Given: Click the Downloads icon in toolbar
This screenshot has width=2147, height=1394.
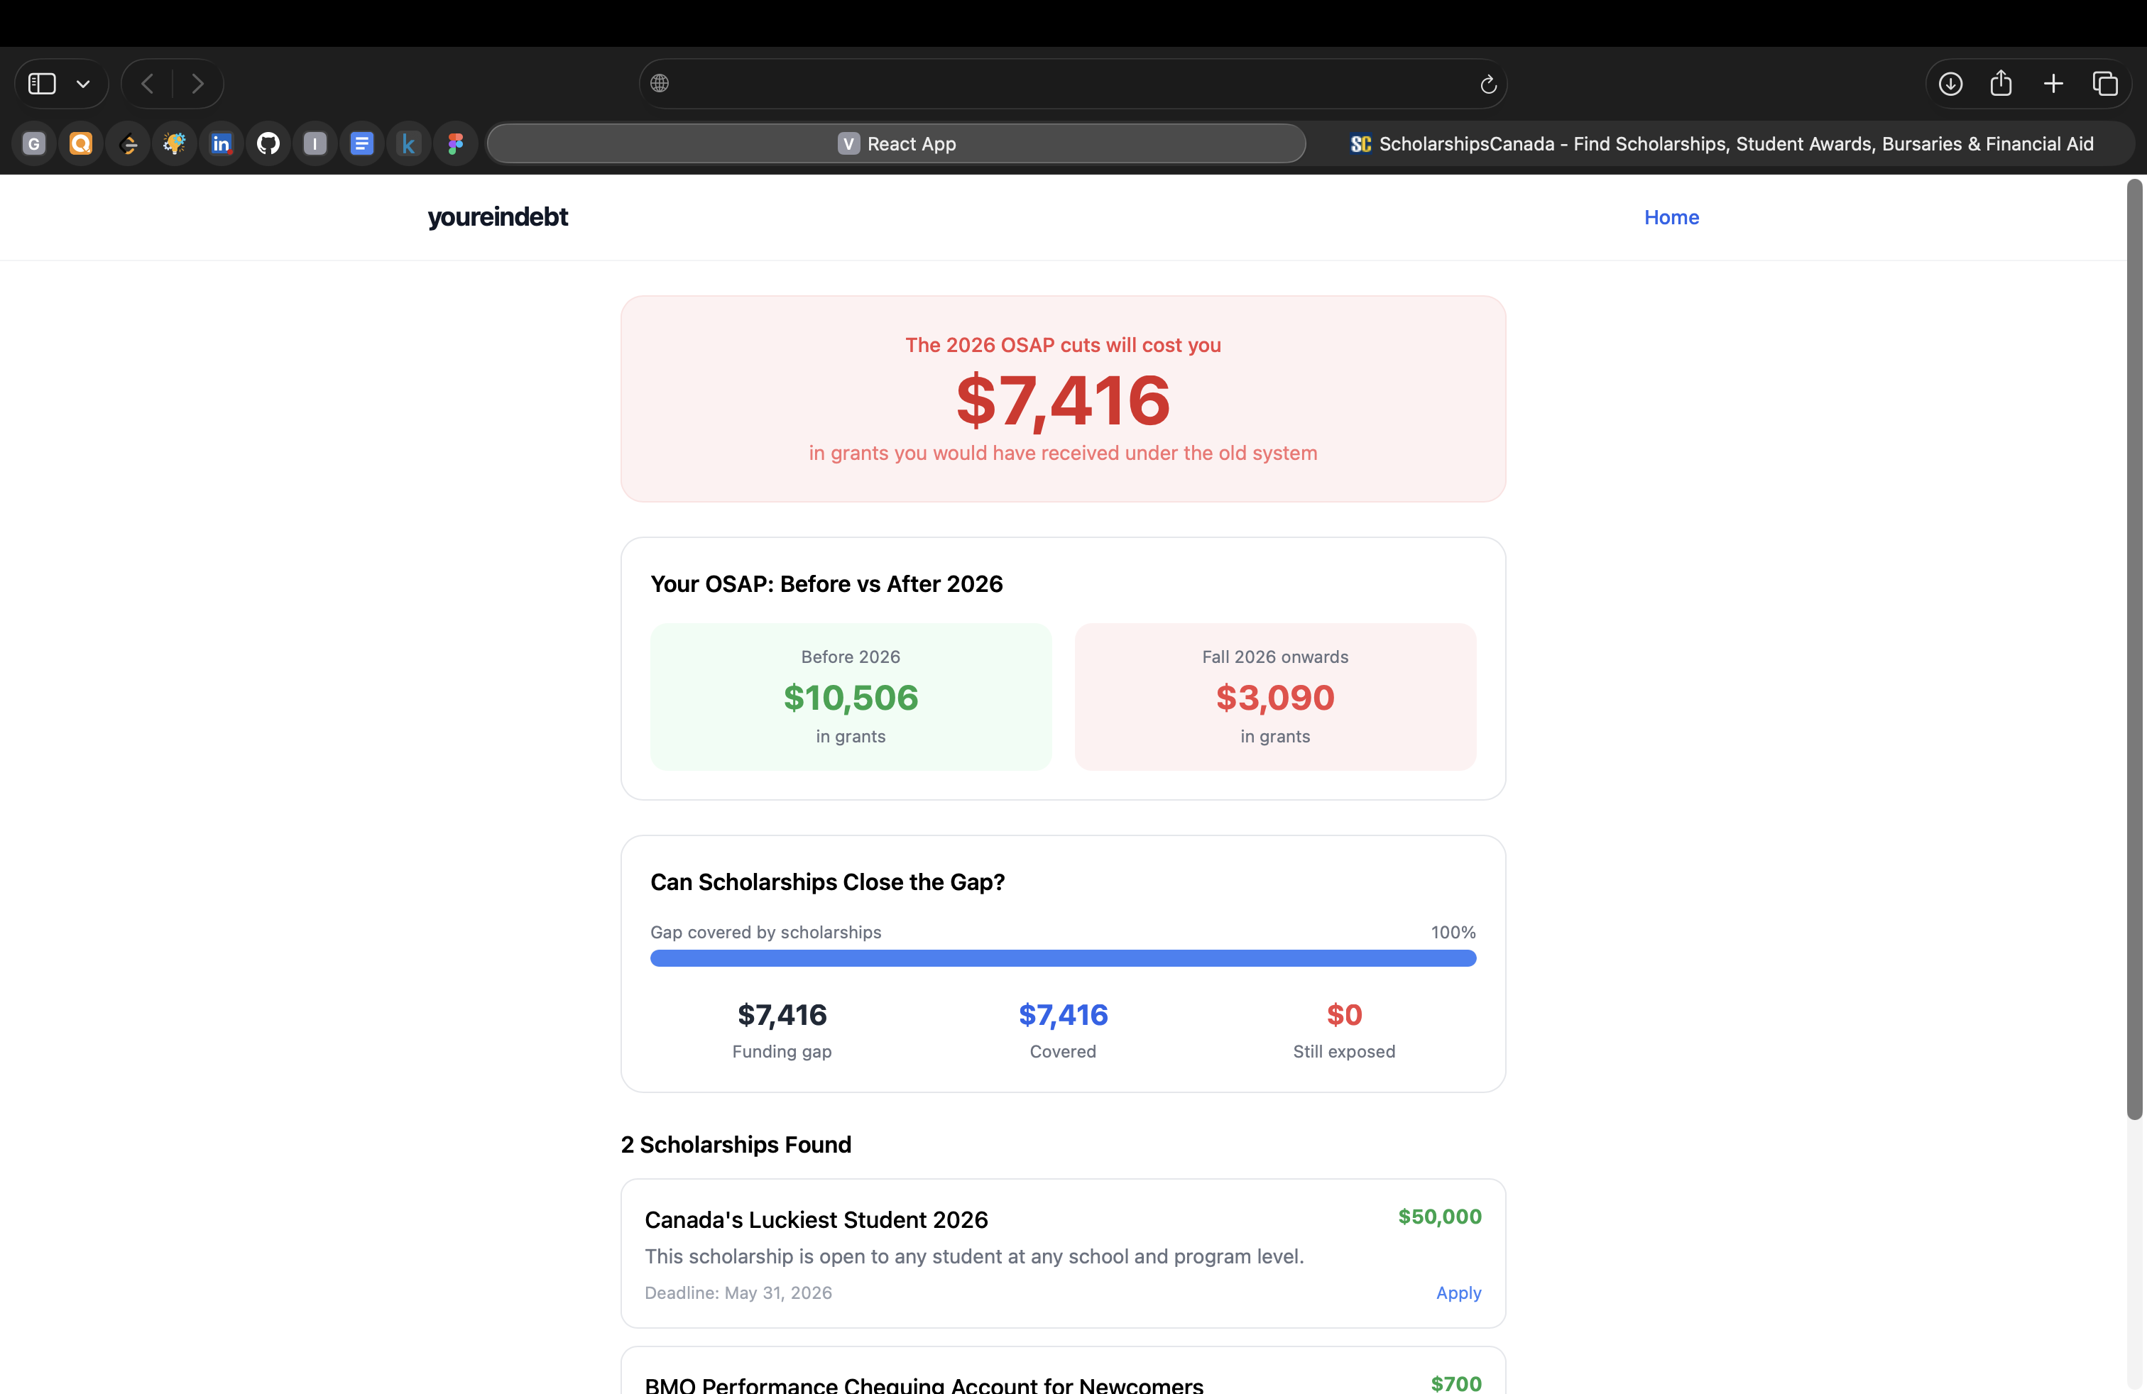Looking at the screenshot, I should click(x=1950, y=84).
